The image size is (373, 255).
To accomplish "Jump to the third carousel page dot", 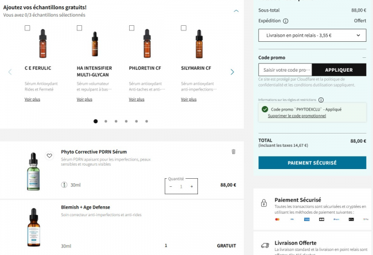I will pos(116,121).
